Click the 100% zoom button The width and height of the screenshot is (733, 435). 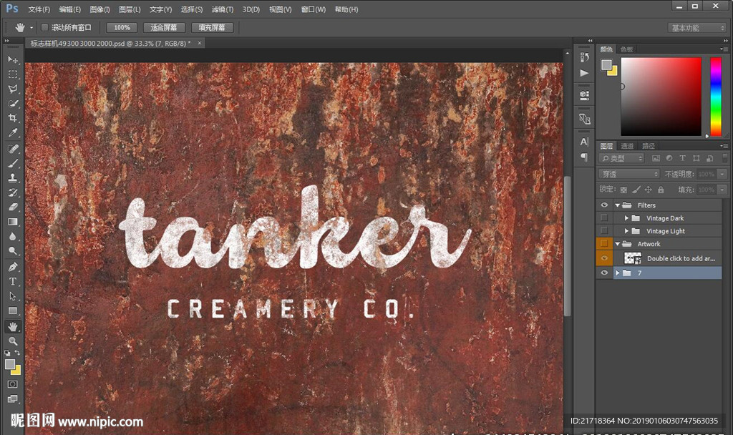tap(122, 28)
